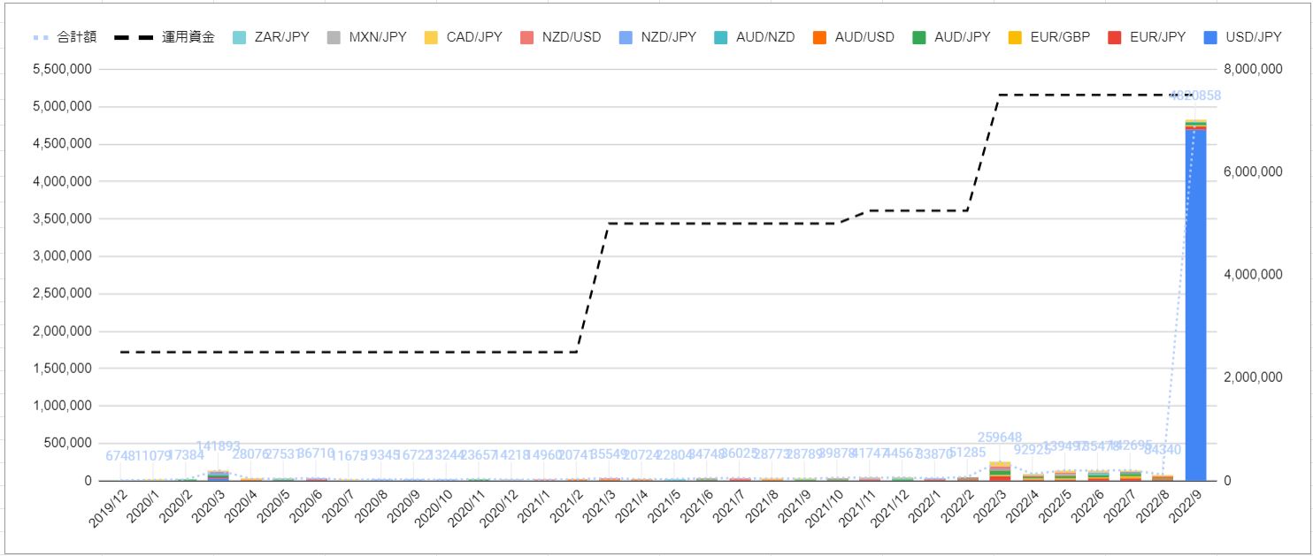Click the 5,500,000 left axis label
This screenshot has width=1313, height=556.
pos(61,70)
